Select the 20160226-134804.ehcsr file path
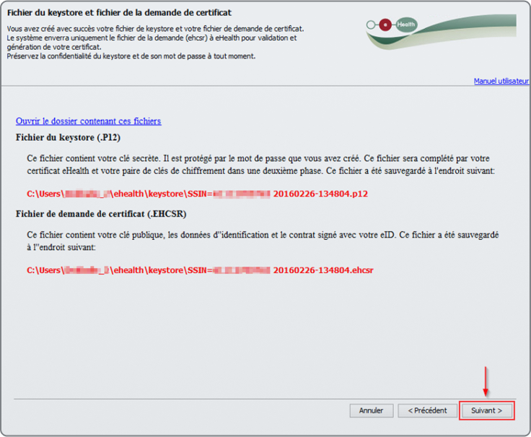This screenshot has width=531, height=437. coord(323,270)
